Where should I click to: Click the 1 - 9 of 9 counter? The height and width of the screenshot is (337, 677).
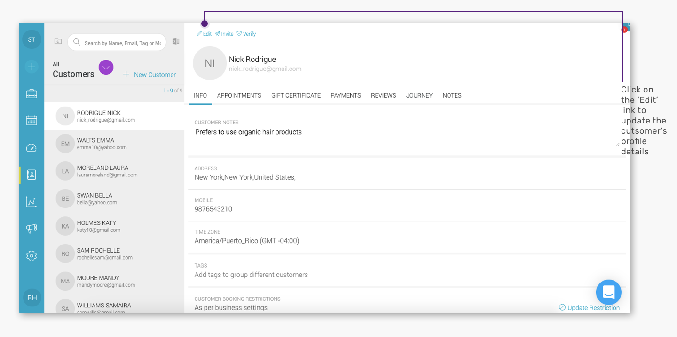173,91
